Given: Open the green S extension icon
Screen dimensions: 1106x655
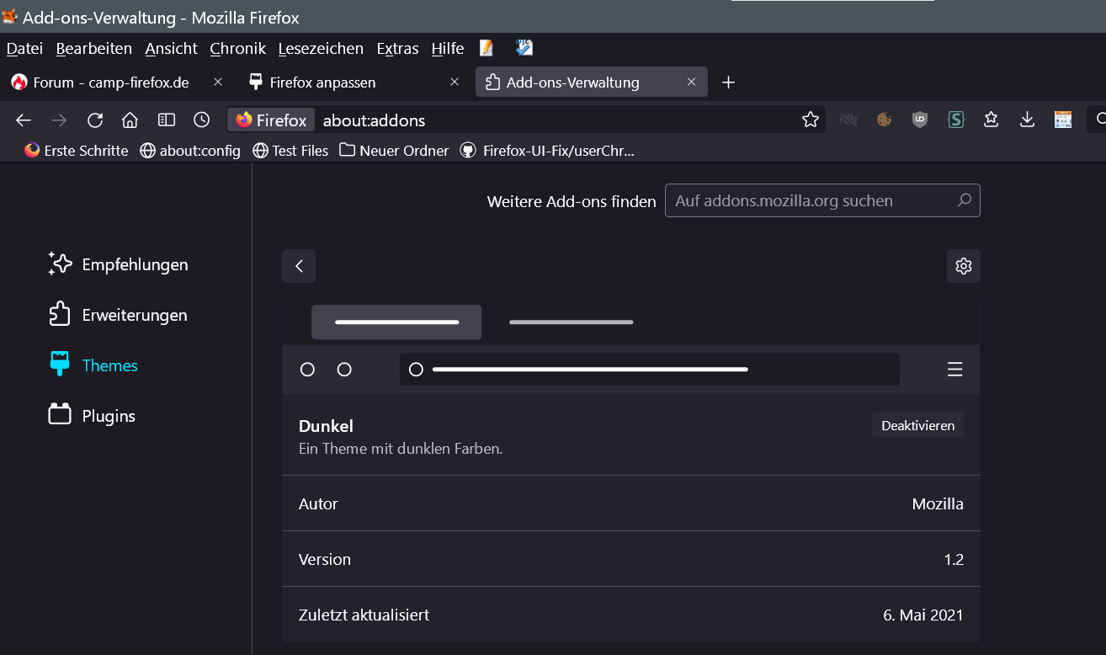Looking at the screenshot, I should [x=955, y=120].
